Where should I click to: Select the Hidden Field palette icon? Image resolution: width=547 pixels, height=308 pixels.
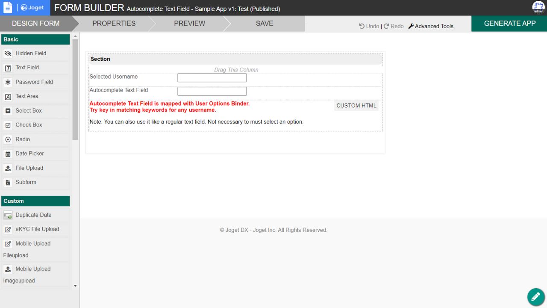coord(8,53)
